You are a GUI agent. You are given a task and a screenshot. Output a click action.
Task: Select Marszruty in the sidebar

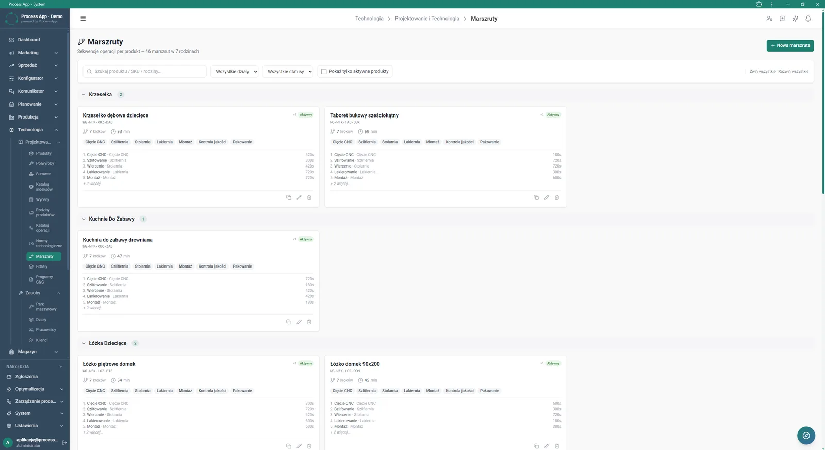tap(44, 256)
